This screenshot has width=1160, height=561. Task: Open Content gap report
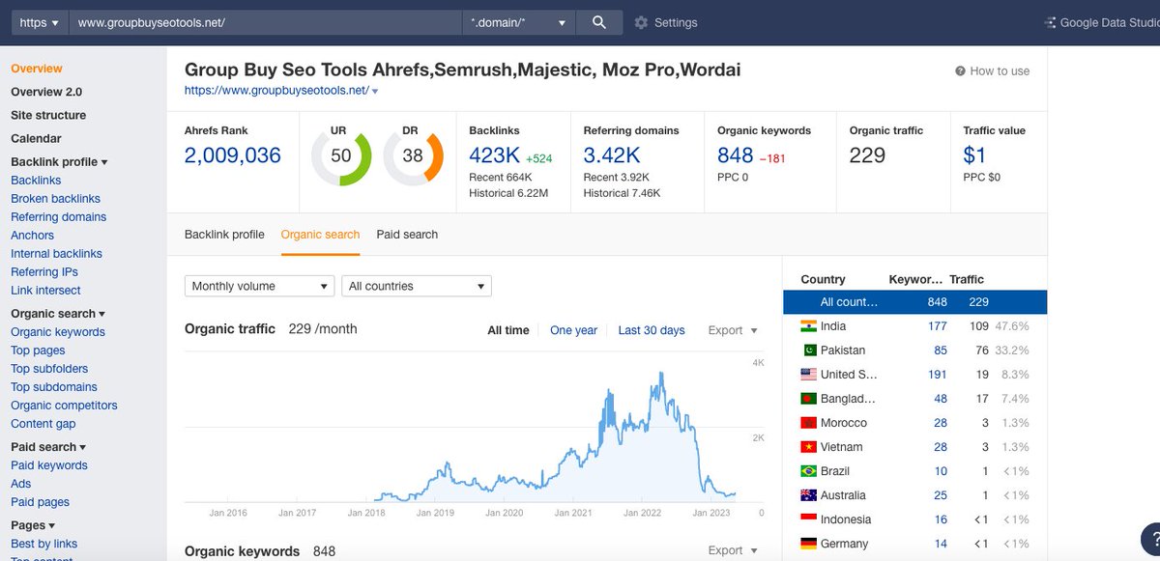(x=43, y=424)
